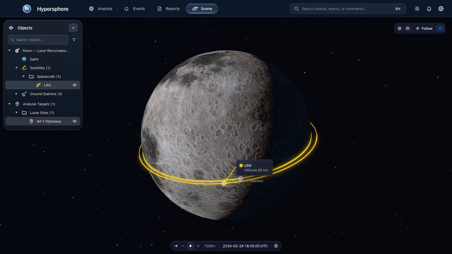Skip to start of timeline

tap(176, 246)
